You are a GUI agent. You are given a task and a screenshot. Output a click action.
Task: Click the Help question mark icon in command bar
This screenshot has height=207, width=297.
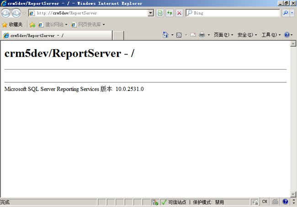point(287,35)
